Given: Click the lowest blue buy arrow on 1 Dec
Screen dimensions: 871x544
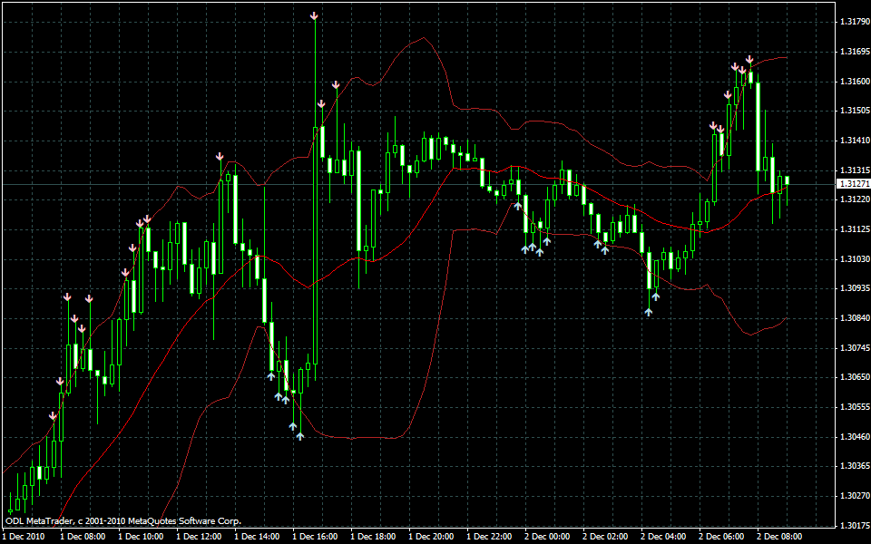Looking at the screenshot, I should coord(299,436).
